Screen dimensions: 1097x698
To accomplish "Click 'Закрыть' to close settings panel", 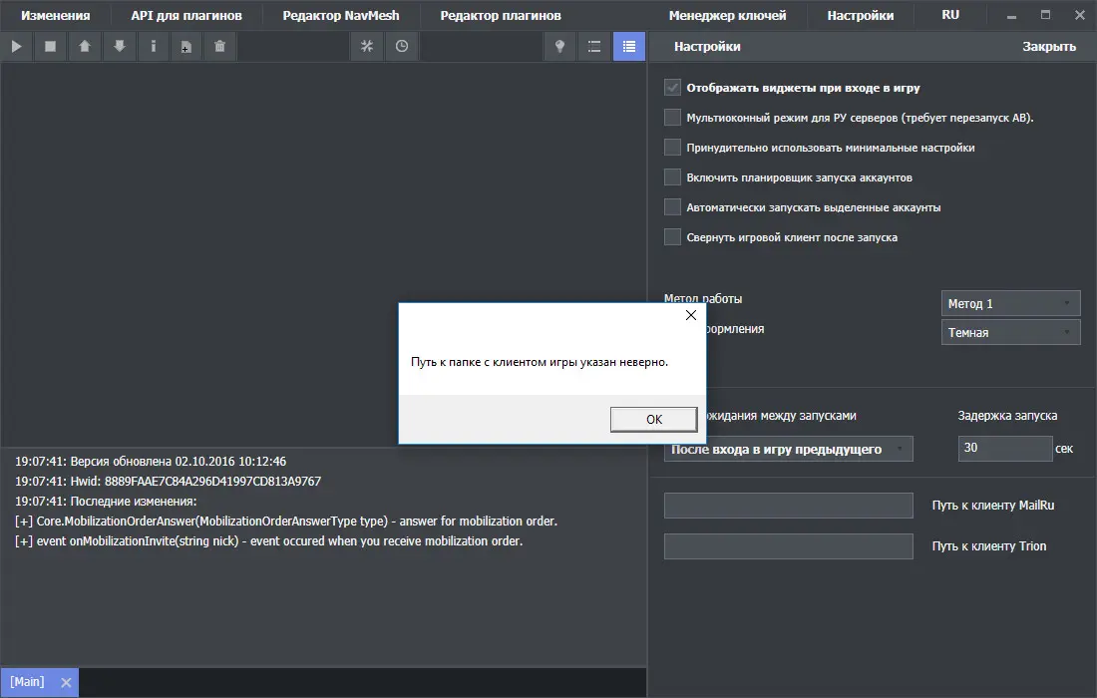I will pos(1048,47).
